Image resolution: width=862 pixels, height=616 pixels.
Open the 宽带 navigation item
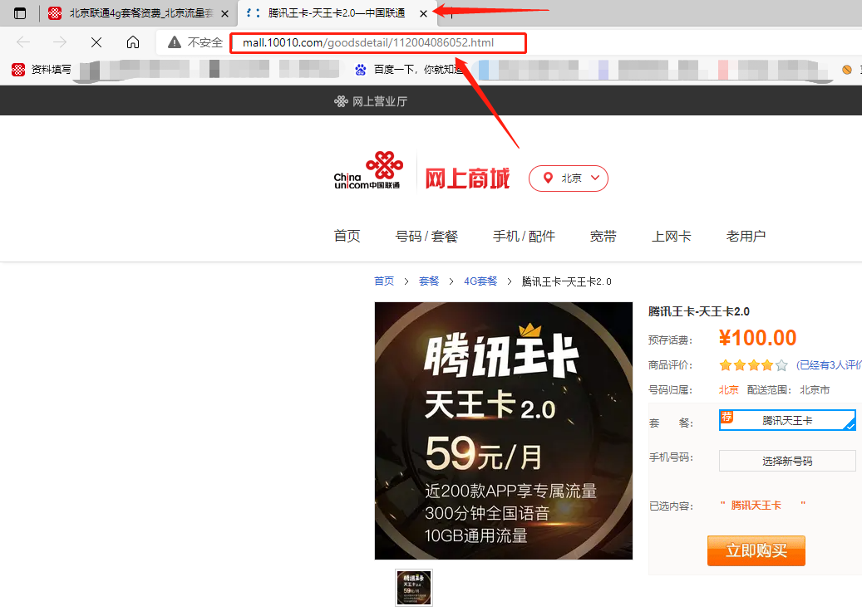point(603,236)
